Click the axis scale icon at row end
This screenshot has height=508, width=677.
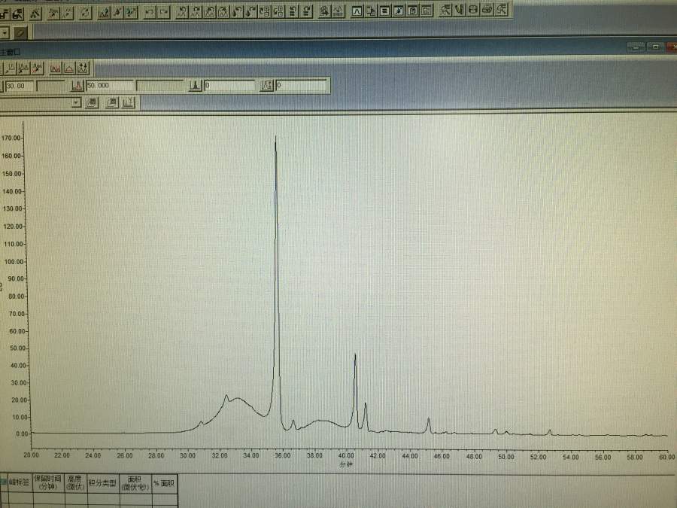click(x=128, y=102)
